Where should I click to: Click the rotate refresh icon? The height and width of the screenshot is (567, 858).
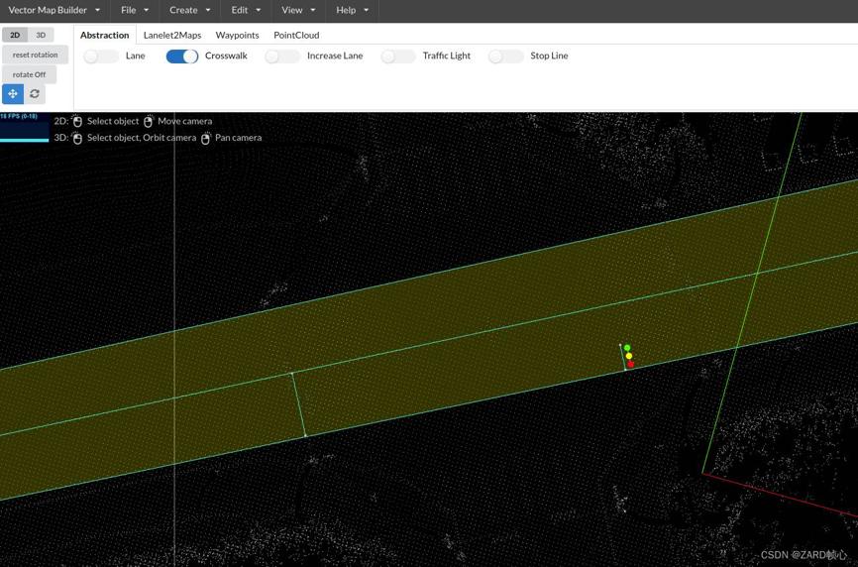tap(35, 94)
